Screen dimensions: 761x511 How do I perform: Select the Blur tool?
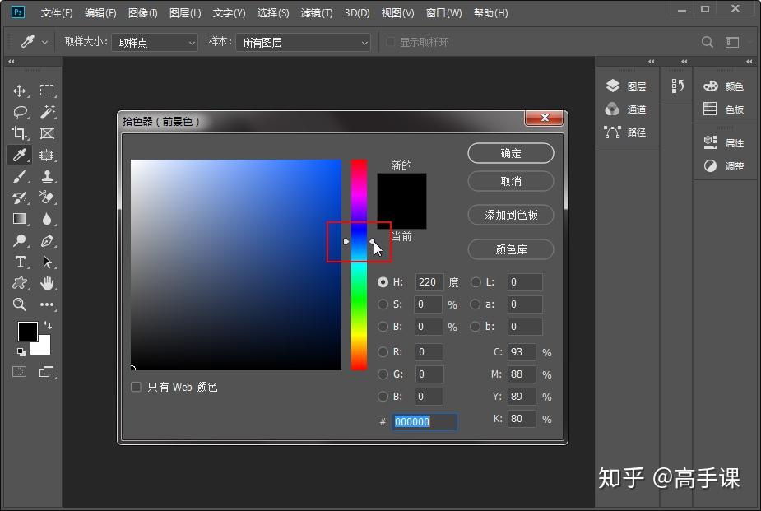click(x=47, y=219)
